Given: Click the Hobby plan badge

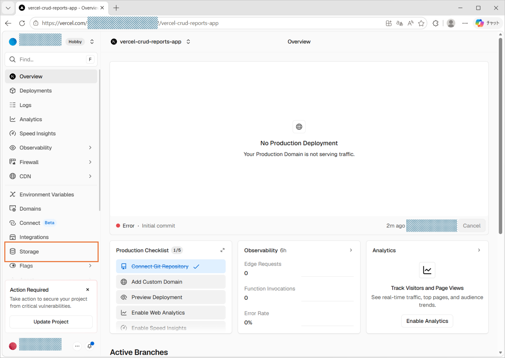Looking at the screenshot, I should click(x=75, y=42).
